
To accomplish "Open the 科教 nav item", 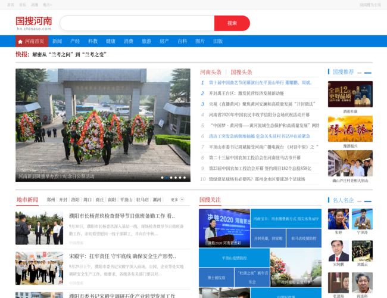I will coord(93,41).
